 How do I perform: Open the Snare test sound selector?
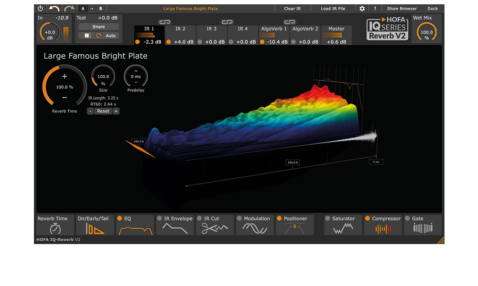[x=98, y=27]
